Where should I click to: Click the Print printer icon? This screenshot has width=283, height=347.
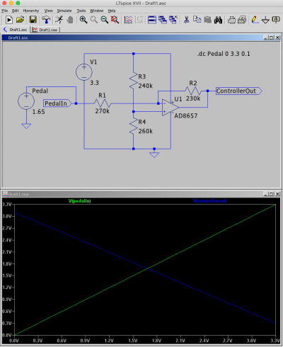(231, 20)
